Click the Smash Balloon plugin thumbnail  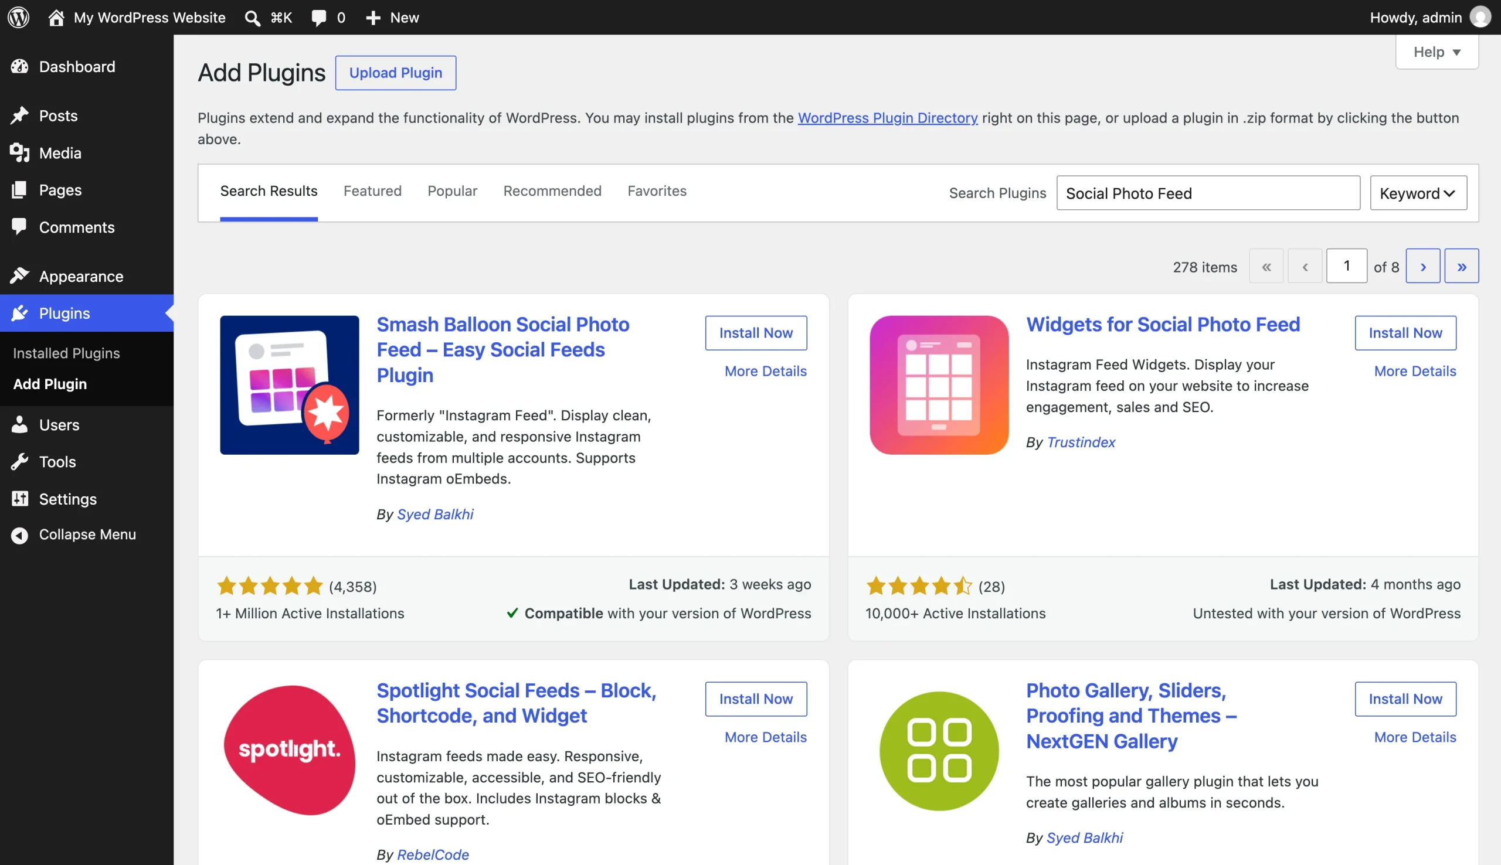coord(290,385)
